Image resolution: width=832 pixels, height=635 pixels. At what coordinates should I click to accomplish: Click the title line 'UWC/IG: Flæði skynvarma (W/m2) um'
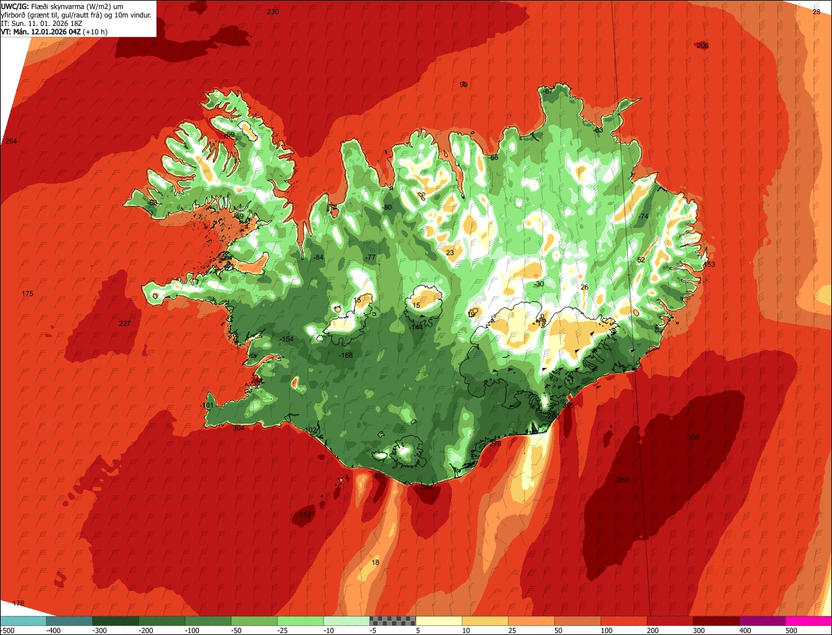62,6
